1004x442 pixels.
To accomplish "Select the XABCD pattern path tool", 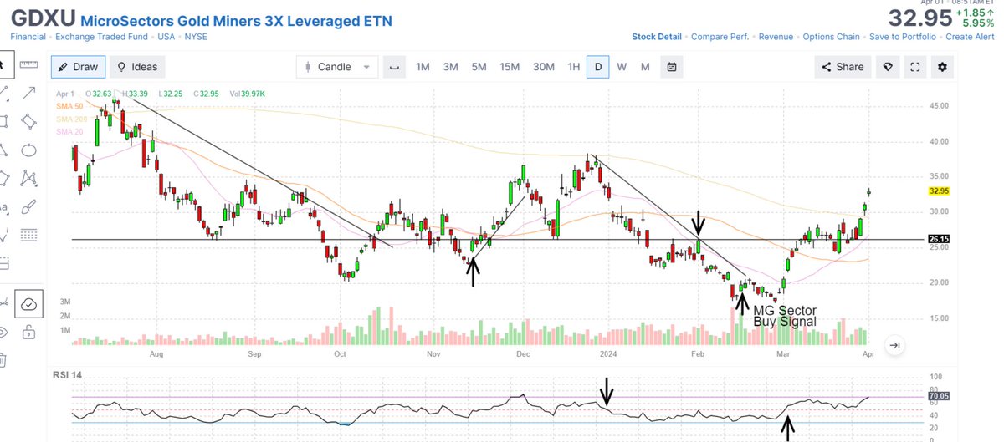I will click(30, 178).
